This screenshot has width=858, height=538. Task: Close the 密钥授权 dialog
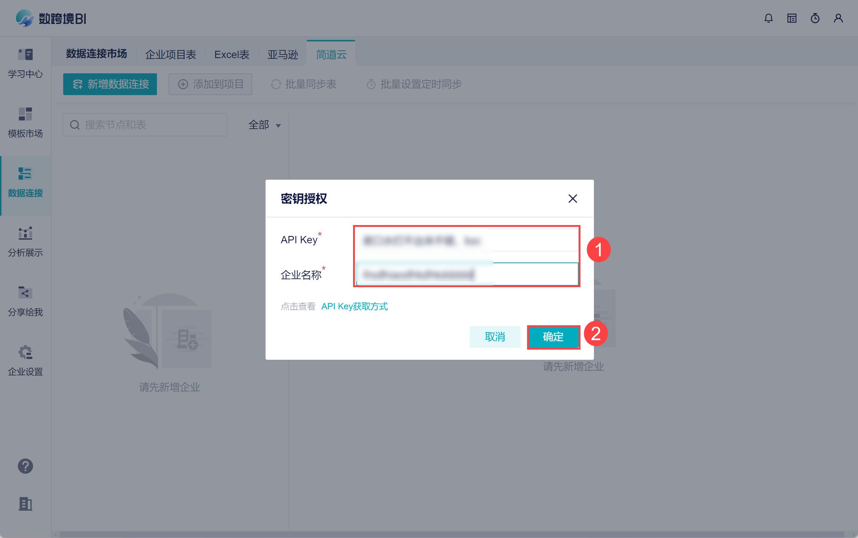point(572,199)
